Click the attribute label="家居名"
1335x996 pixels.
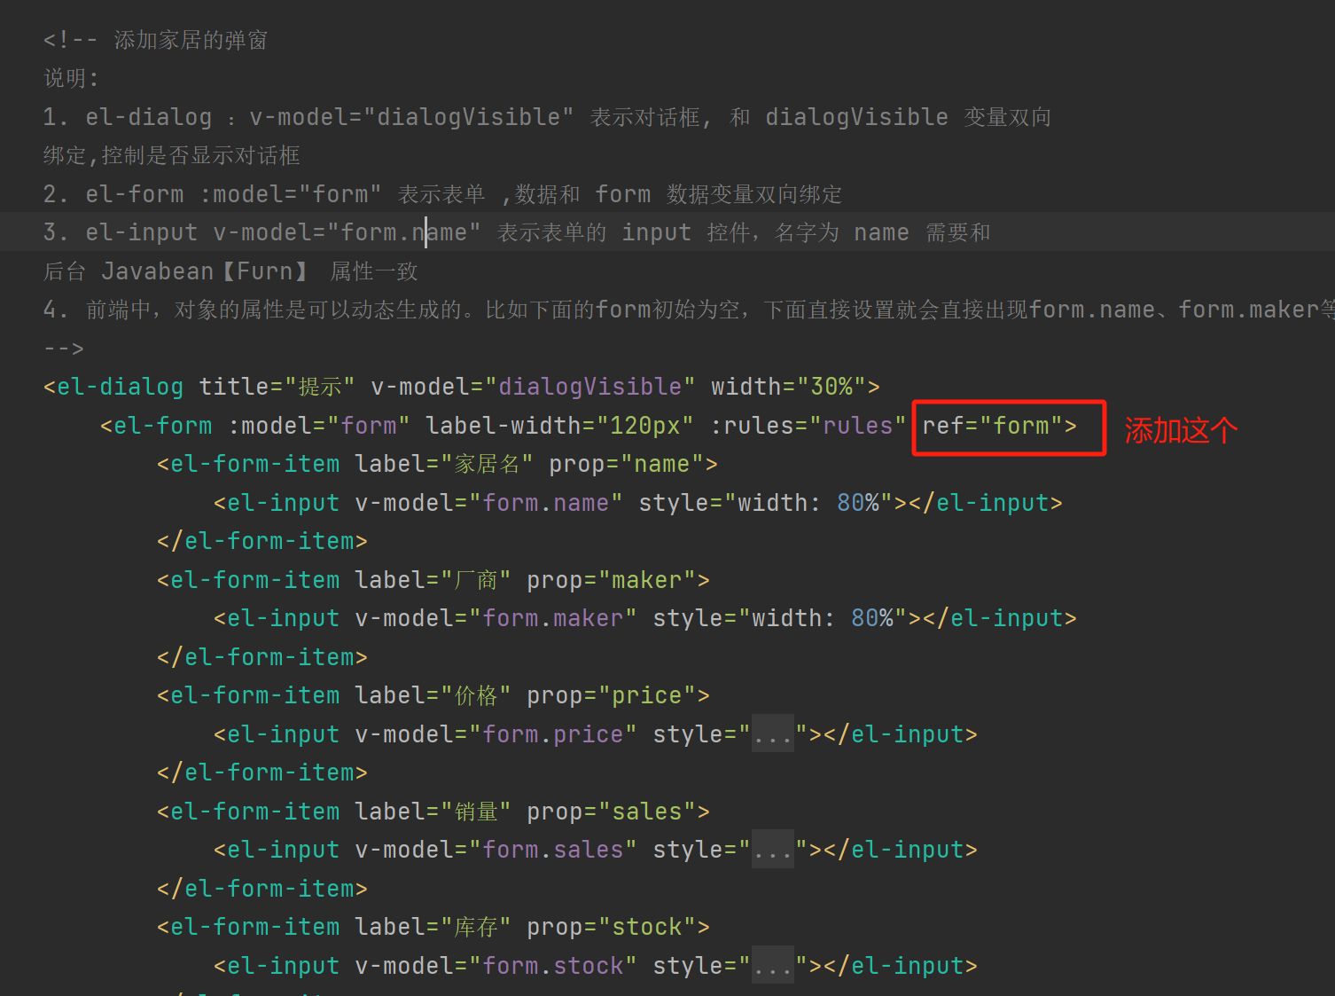(x=444, y=464)
